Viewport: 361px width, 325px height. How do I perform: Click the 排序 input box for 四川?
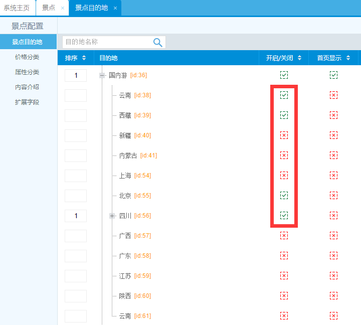click(x=76, y=216)
